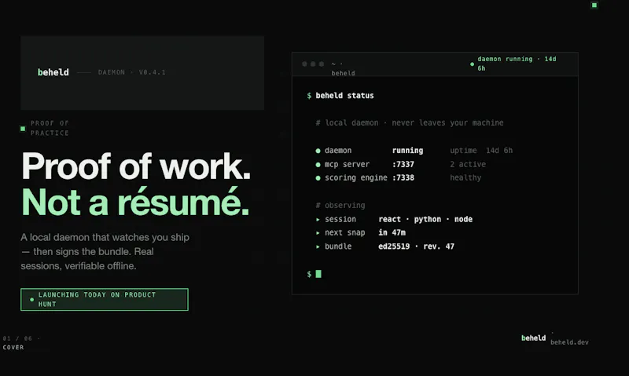This screenshot has width=629, height=376.
Task: Click the 'Proof of work.' headline
Action: point(136,166)
